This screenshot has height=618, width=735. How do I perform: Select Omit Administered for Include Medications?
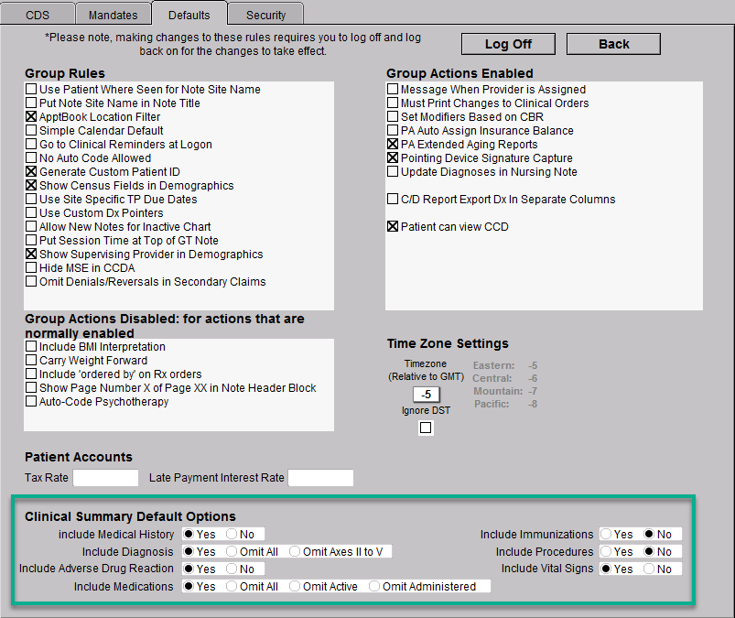374,586
